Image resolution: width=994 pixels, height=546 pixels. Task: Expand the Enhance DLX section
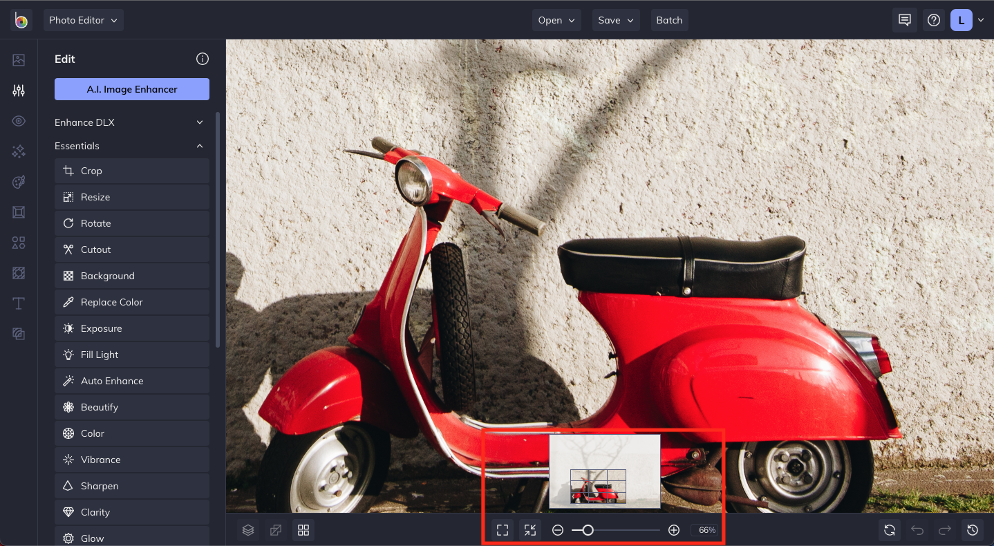[131, 122]
